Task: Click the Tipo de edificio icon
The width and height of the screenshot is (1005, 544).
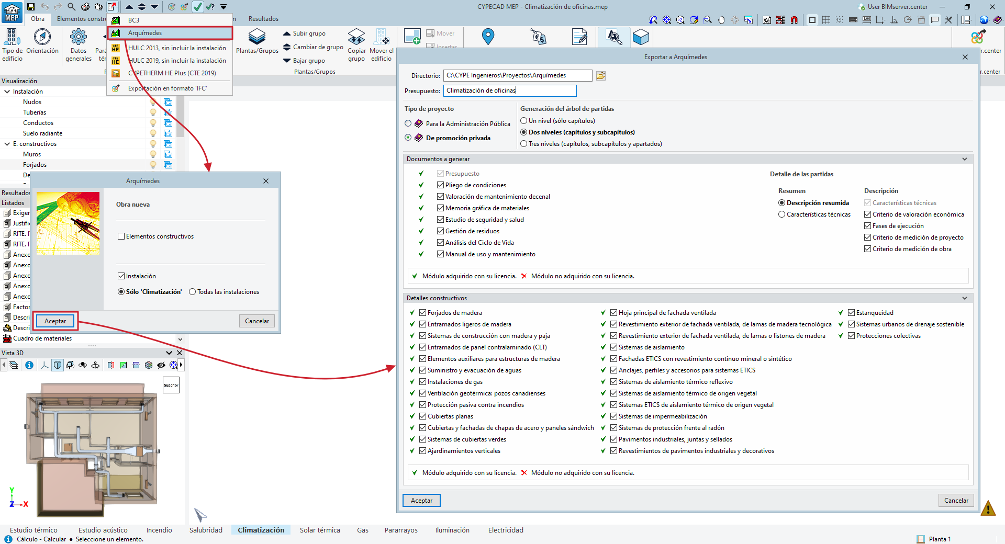Action: coord(12,37)
